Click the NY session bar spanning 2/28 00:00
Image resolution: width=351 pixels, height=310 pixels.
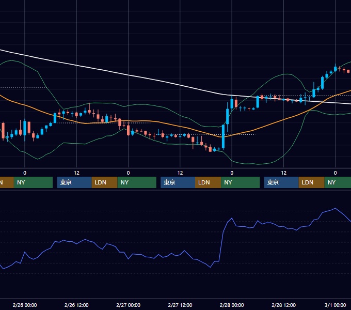pos(241,182)
